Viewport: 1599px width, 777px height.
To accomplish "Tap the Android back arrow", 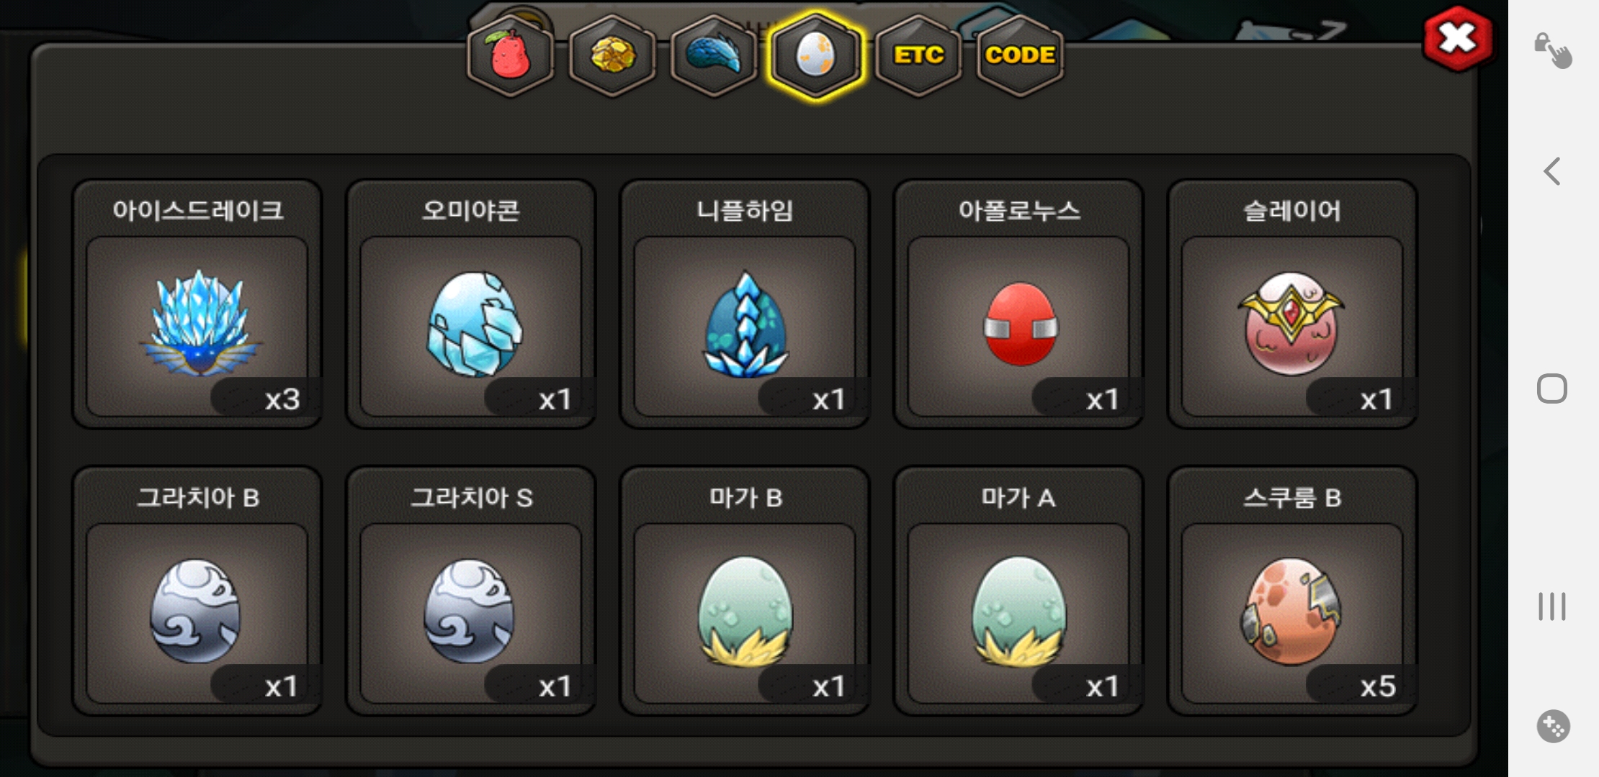I will pyautogui.click(x=1552, y=171).
